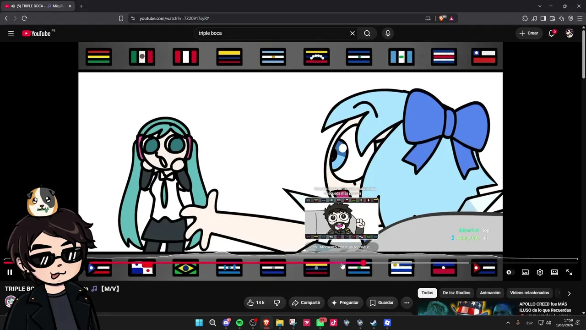Start voice search with the microphone
This screenshot has width=586, height=330.
(x=388, y=33)
